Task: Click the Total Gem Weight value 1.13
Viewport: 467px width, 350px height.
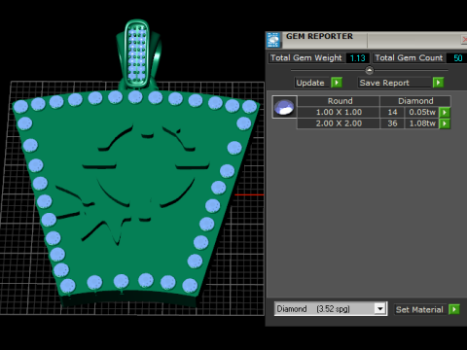Action: pyautogui.click(x=358, y=58)
